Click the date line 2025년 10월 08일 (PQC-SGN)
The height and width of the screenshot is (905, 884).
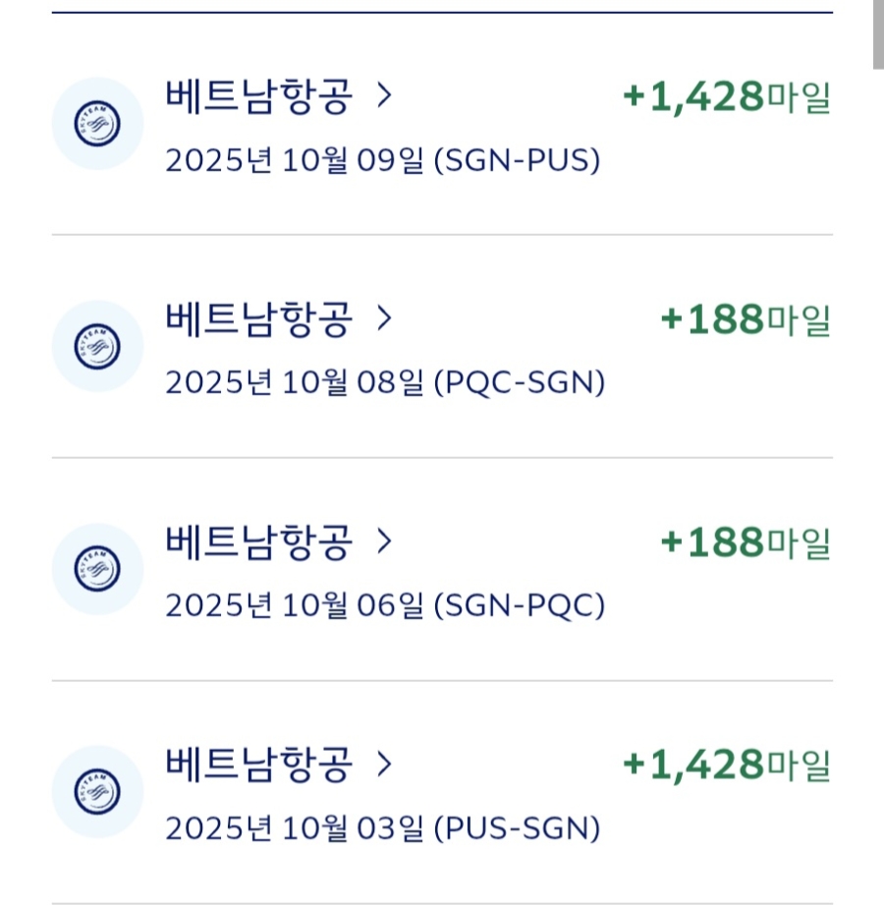384,382
